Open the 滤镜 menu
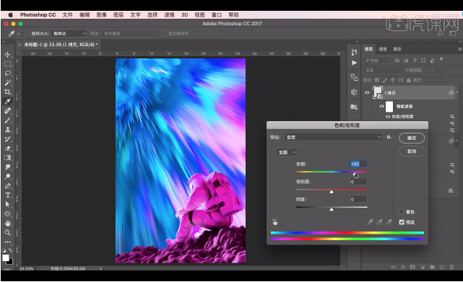 [x=169, y=14]
